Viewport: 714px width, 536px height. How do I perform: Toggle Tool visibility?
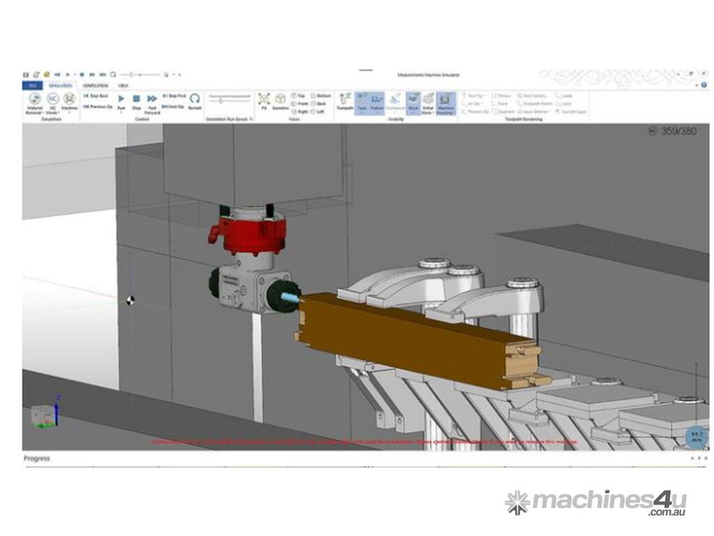(x=361, y=101)
